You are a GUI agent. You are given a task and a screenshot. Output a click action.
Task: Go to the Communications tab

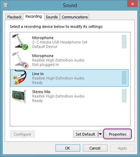click(75, 17)
